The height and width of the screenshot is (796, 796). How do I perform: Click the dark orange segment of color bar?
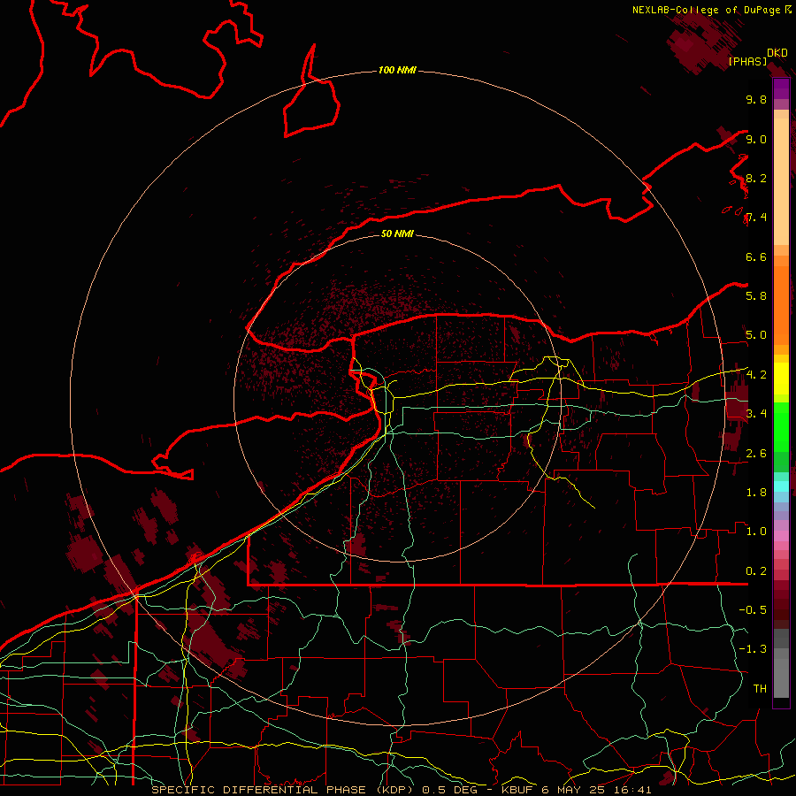pyautogui.click(x=781, y=306)
